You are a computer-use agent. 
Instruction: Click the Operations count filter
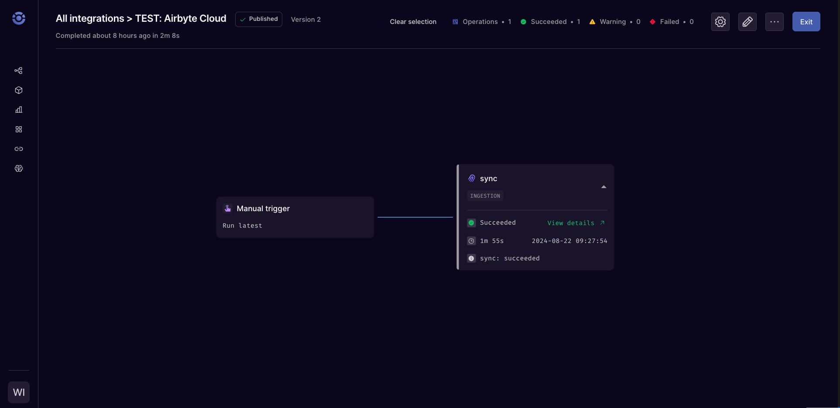click(481, 22)
